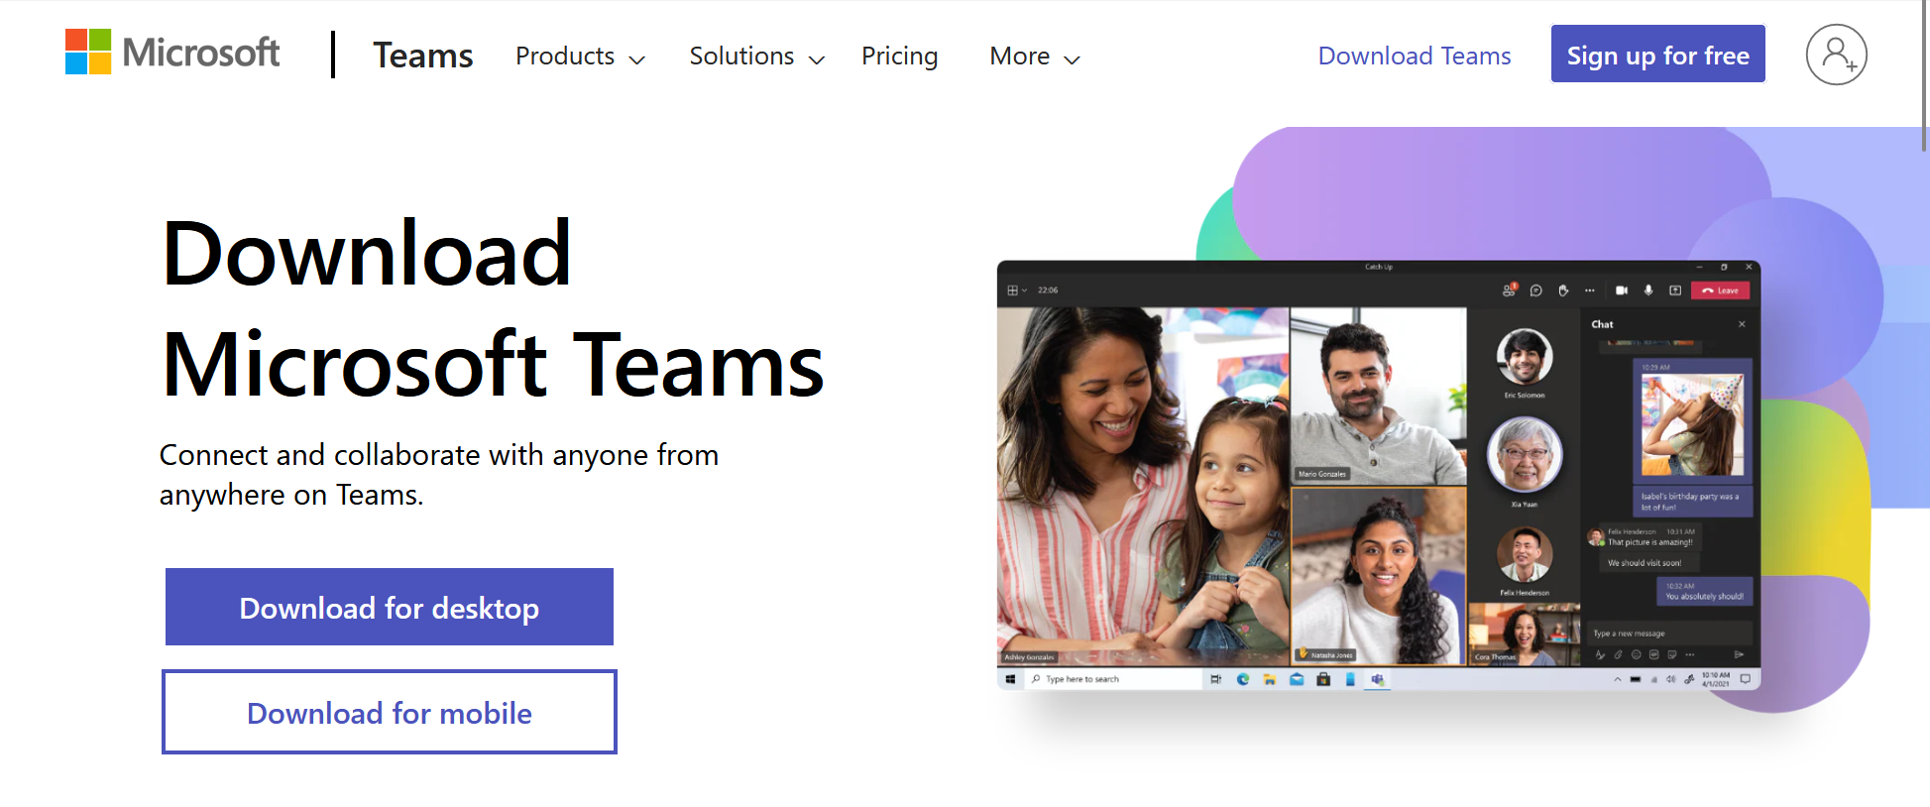Click the raise hand icon in meeting toolbar
Screen dimensions: 1930x807
[x=1563, y=290]
